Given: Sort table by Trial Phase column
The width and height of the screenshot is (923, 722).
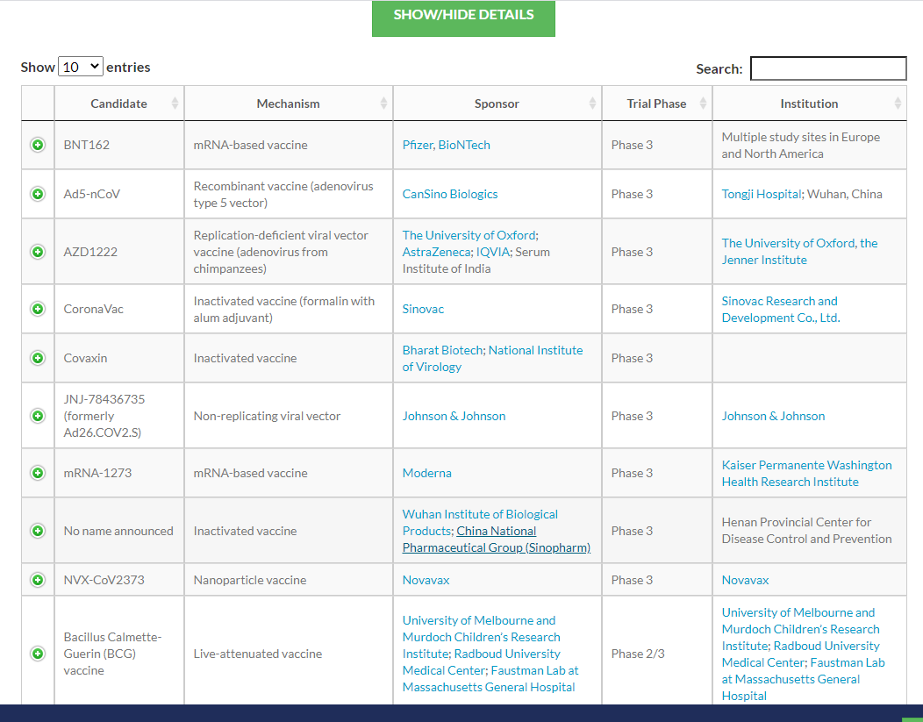Looking at the screenshot, I should 657,104.
